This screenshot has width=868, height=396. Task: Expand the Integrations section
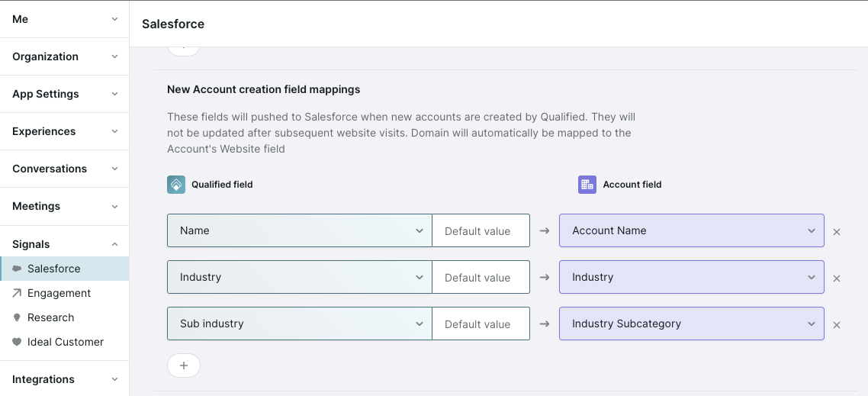(x=65, y=379)
